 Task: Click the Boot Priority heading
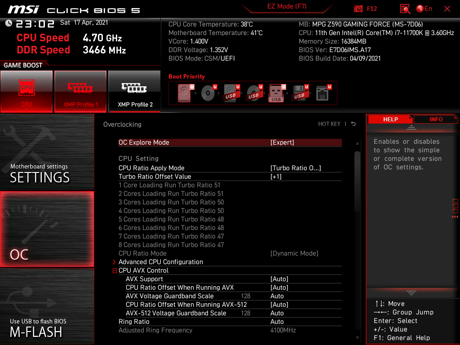(186, 76)
